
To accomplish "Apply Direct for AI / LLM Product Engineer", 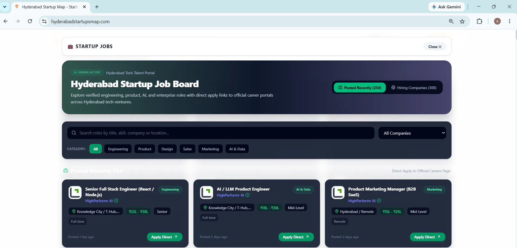I will click(296, 237).
